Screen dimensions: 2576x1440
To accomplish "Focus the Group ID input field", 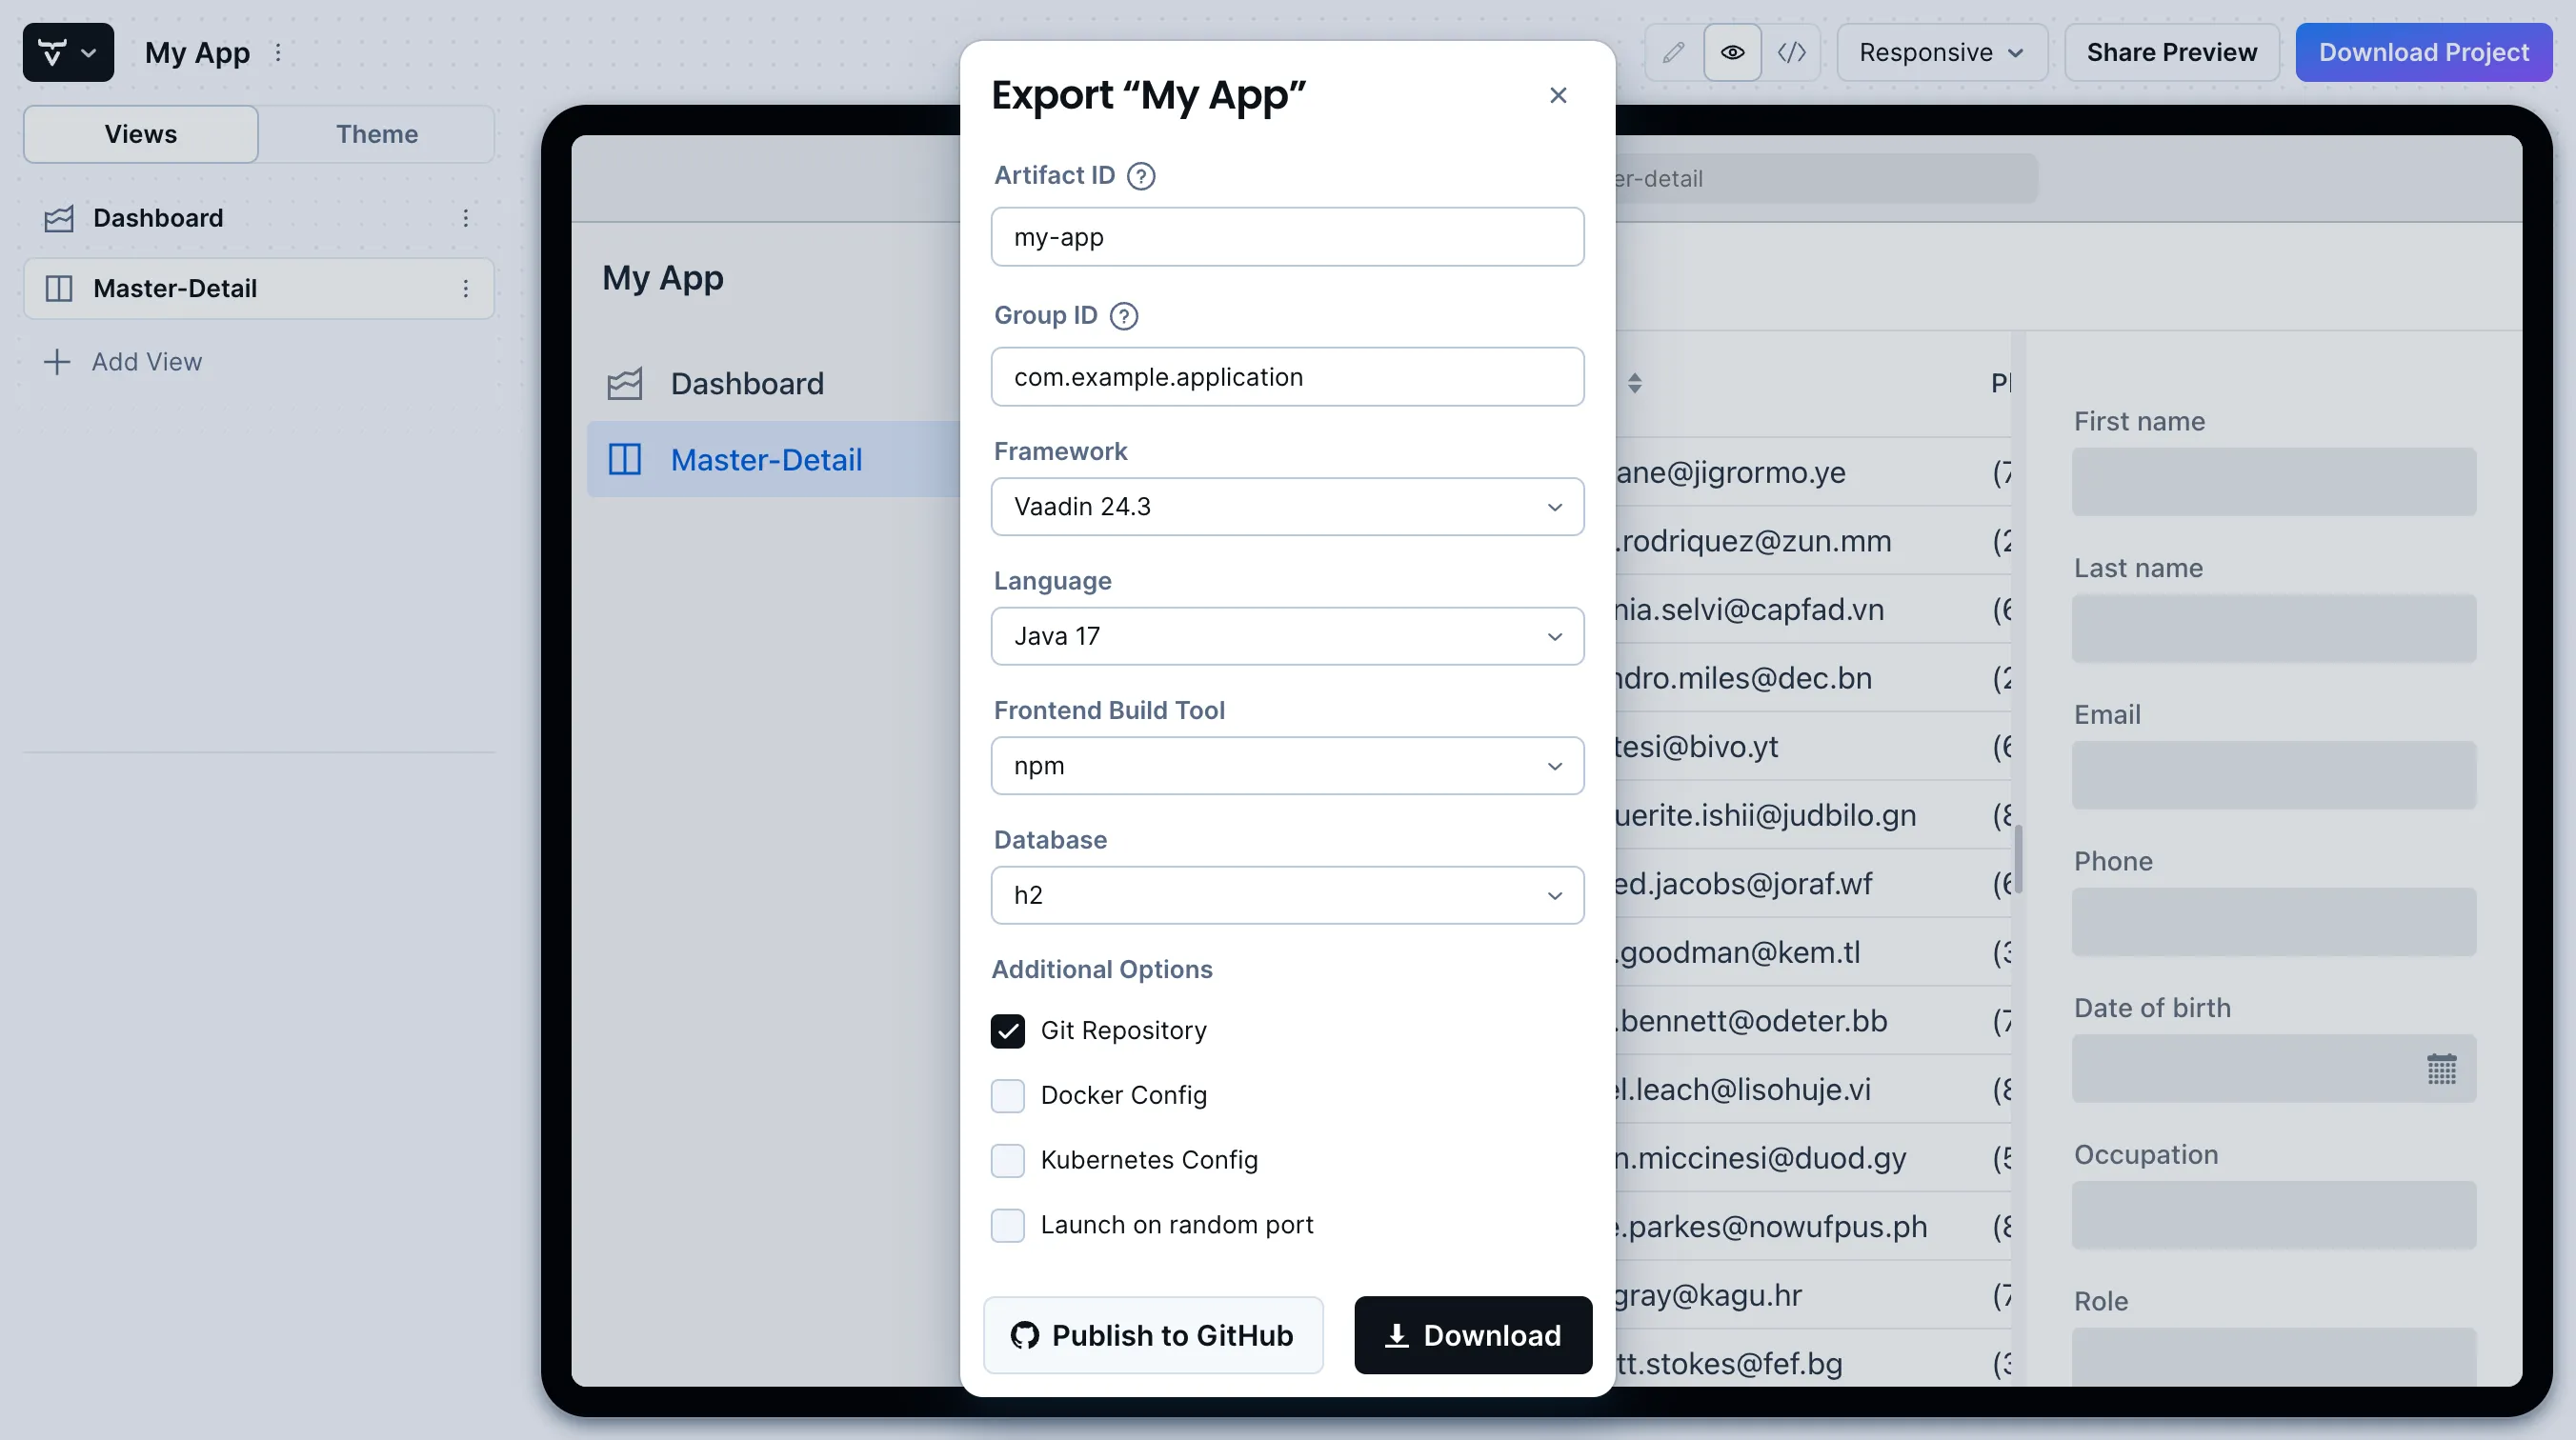I will 1287,377.
